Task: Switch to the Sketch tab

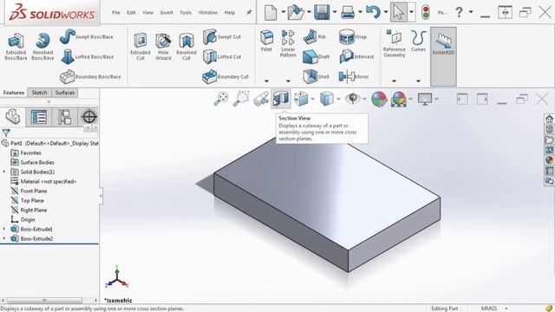Action: [39, 93]
